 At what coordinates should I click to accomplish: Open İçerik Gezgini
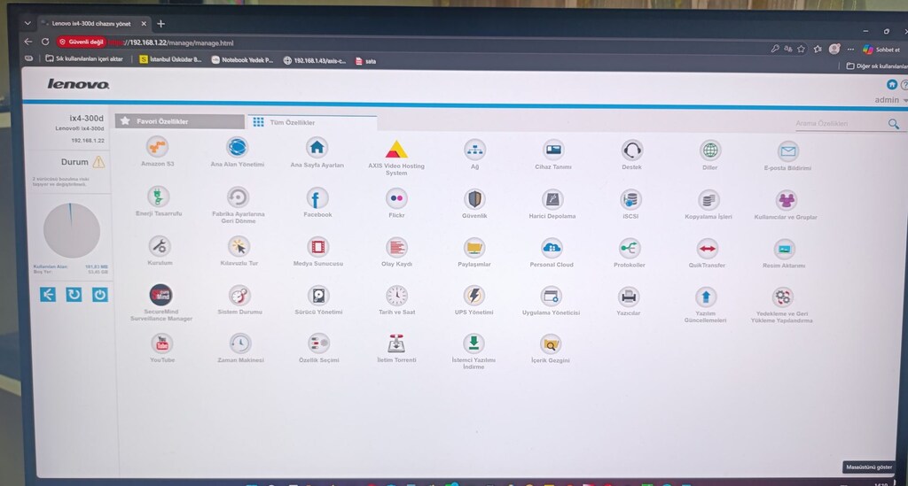pos(550,344)
